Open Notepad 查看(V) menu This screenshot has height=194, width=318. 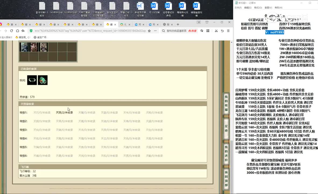[268, 8]
